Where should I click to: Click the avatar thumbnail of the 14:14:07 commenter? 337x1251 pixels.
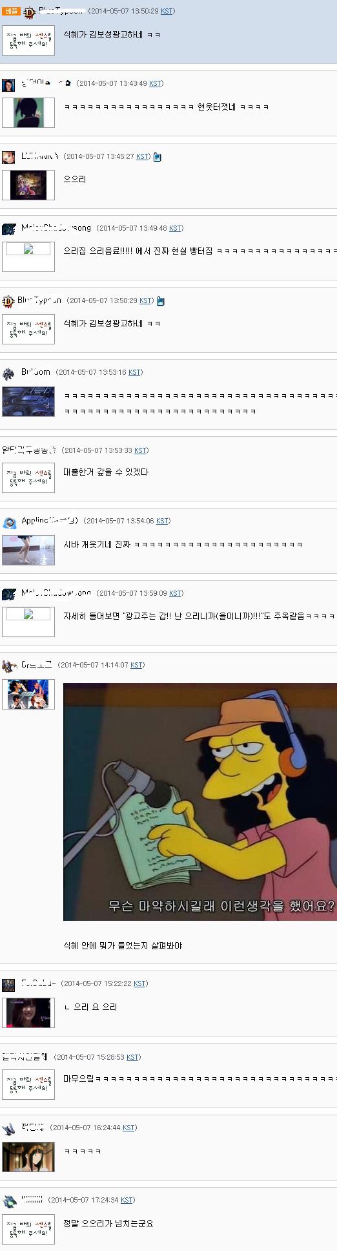click(x=28, y=694)
